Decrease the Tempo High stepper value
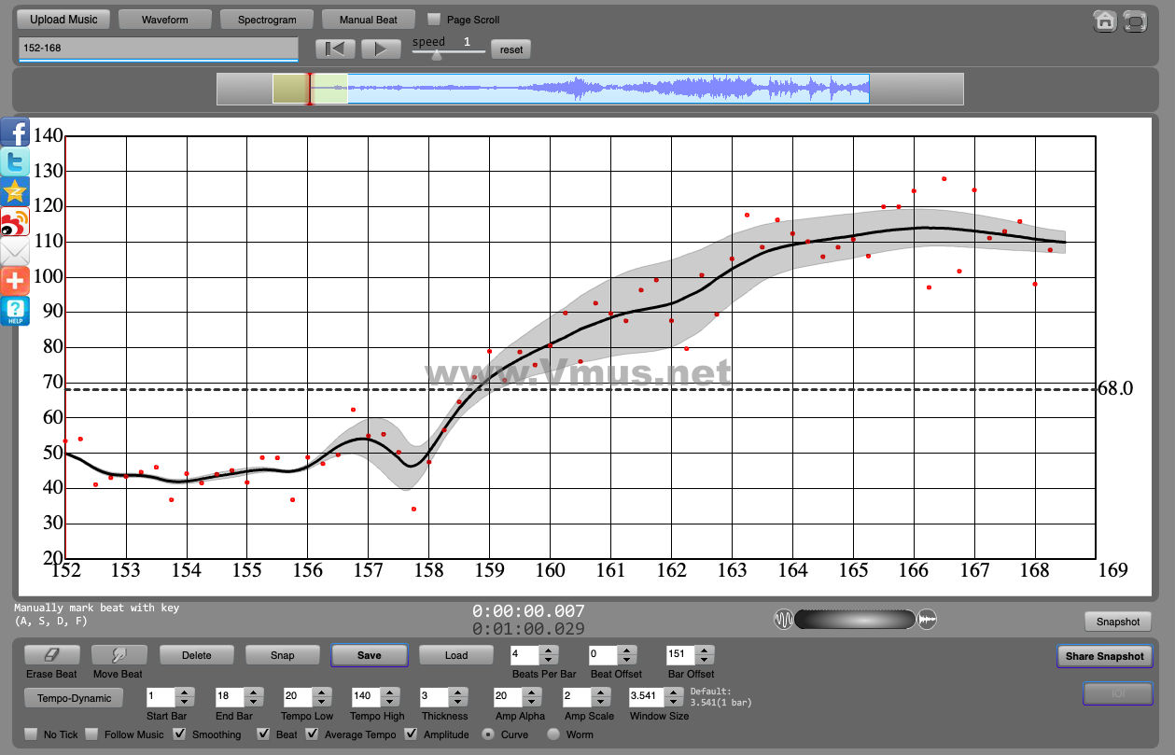 point(389,702)
